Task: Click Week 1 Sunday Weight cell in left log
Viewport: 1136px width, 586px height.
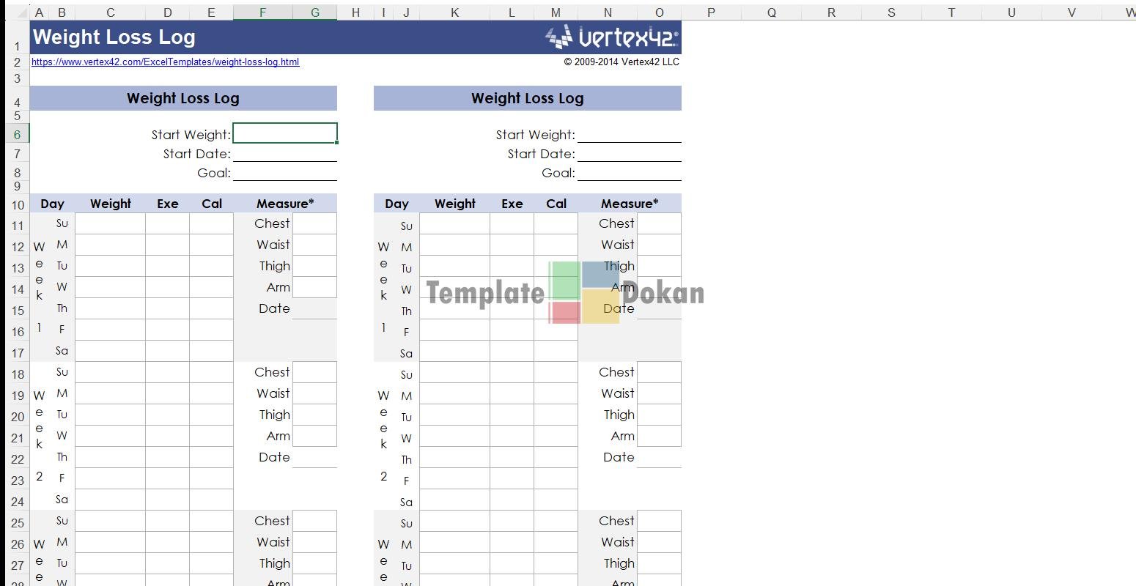Action: pos(110,223)
